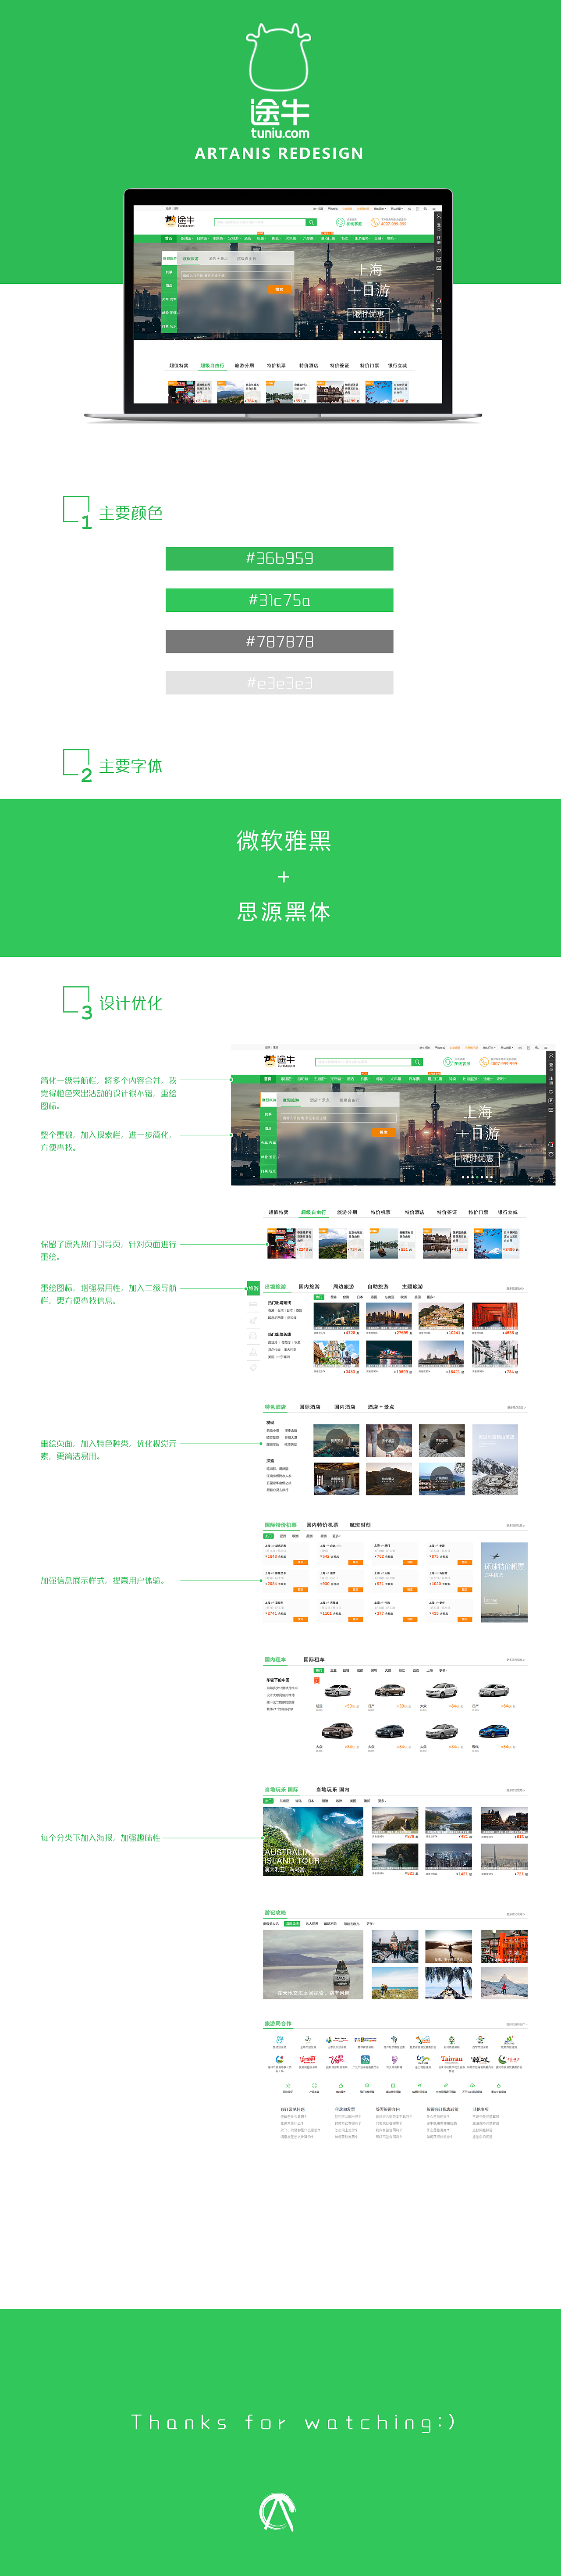Click the Tuniu logo in the large homepage mockup

click(x=280, y=1061)
